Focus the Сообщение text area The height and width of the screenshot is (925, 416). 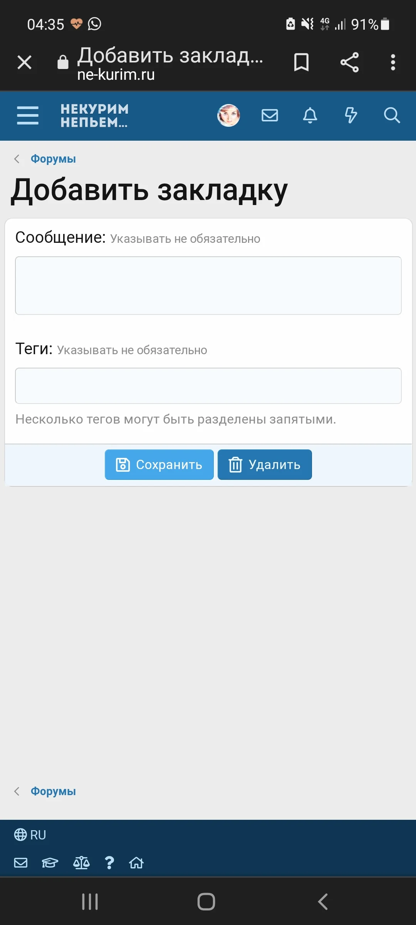click(x=208, y=286)
